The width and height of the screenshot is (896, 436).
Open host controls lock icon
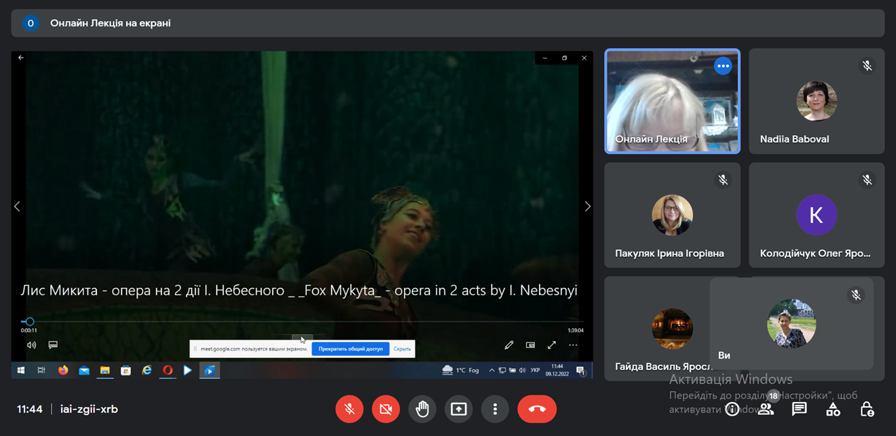867,409
